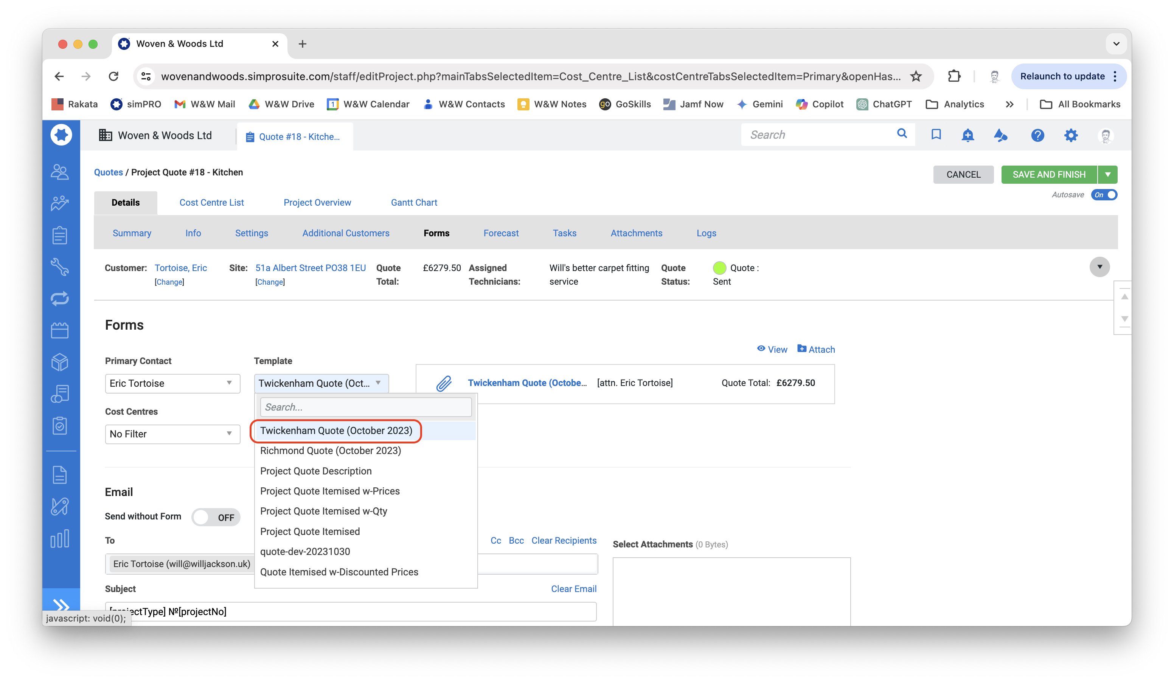Click the bar chart reports icon in the sidebar
Image resolution: width=1174 pixels, height=682 pixels.
[60, 539]
